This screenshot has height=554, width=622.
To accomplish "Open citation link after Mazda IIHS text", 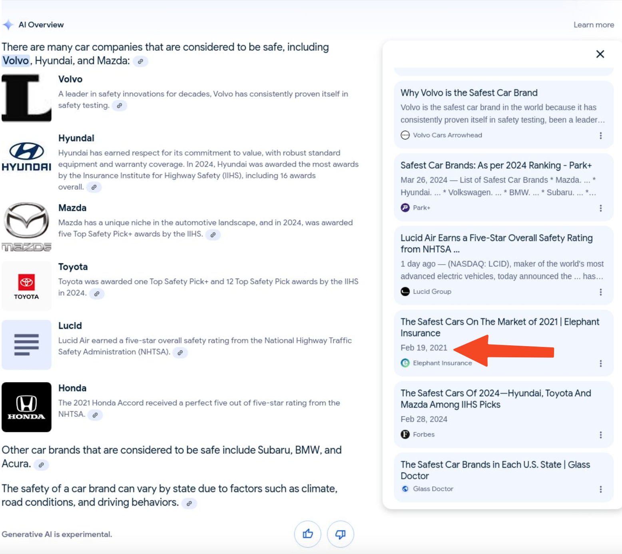I will pos(213,235).
